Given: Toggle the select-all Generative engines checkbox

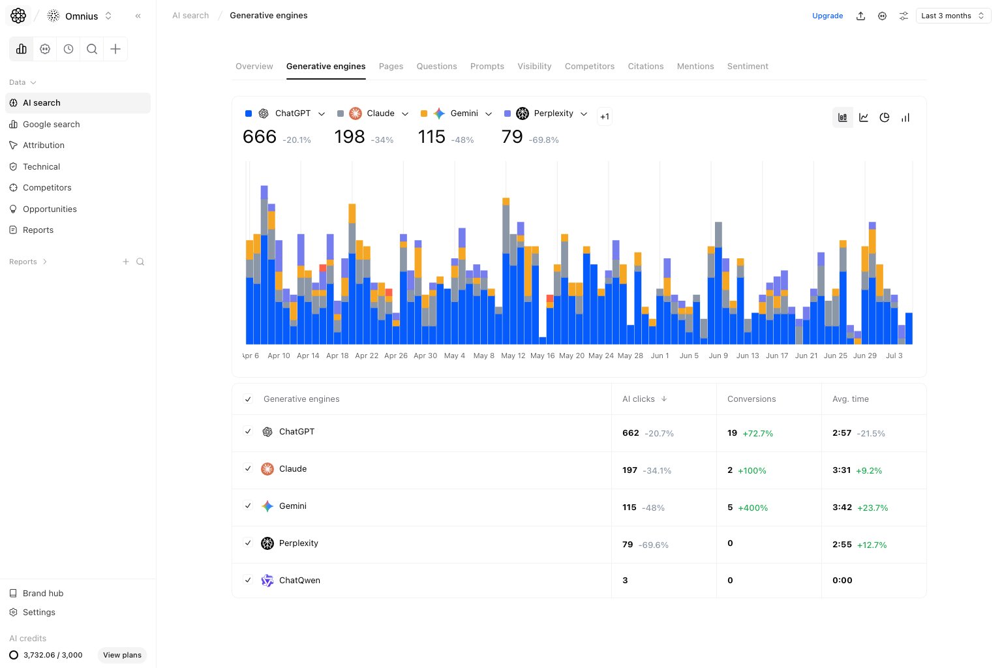Looking at the screenshot, I should [248, 399].
